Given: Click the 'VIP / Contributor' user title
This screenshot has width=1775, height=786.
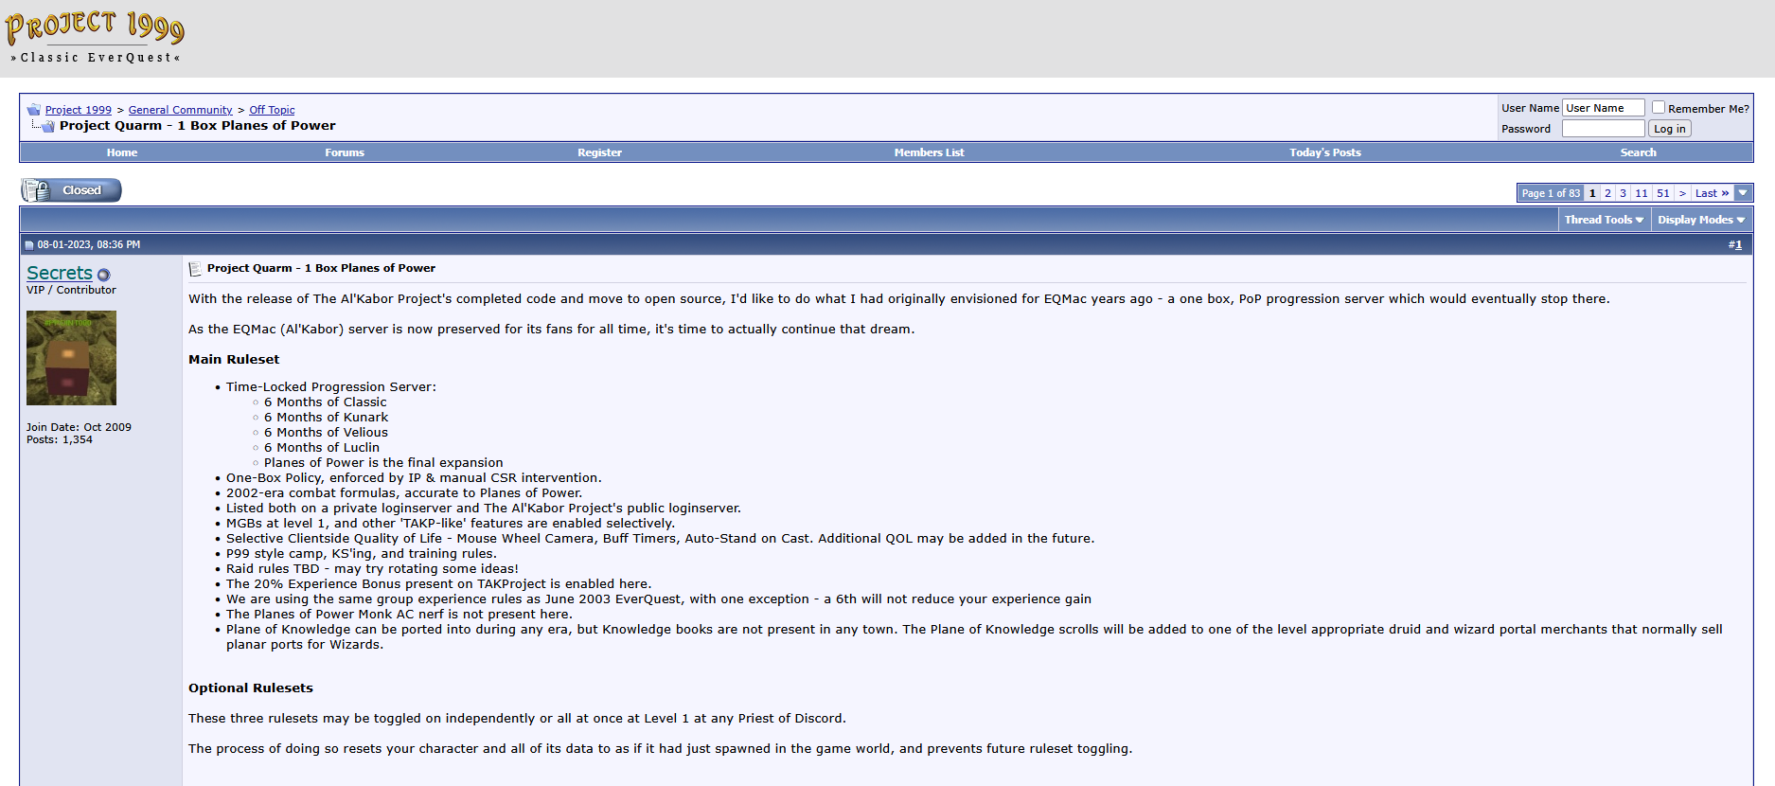Looking at the screenshot, I should click(71, 290).
